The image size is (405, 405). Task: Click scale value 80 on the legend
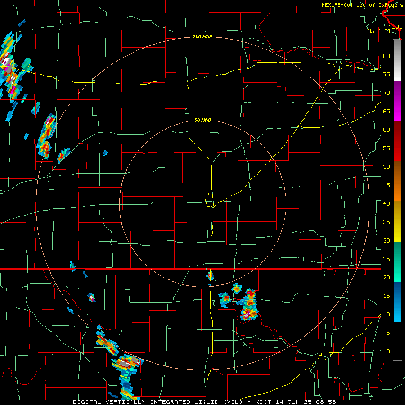coord(387,56)
